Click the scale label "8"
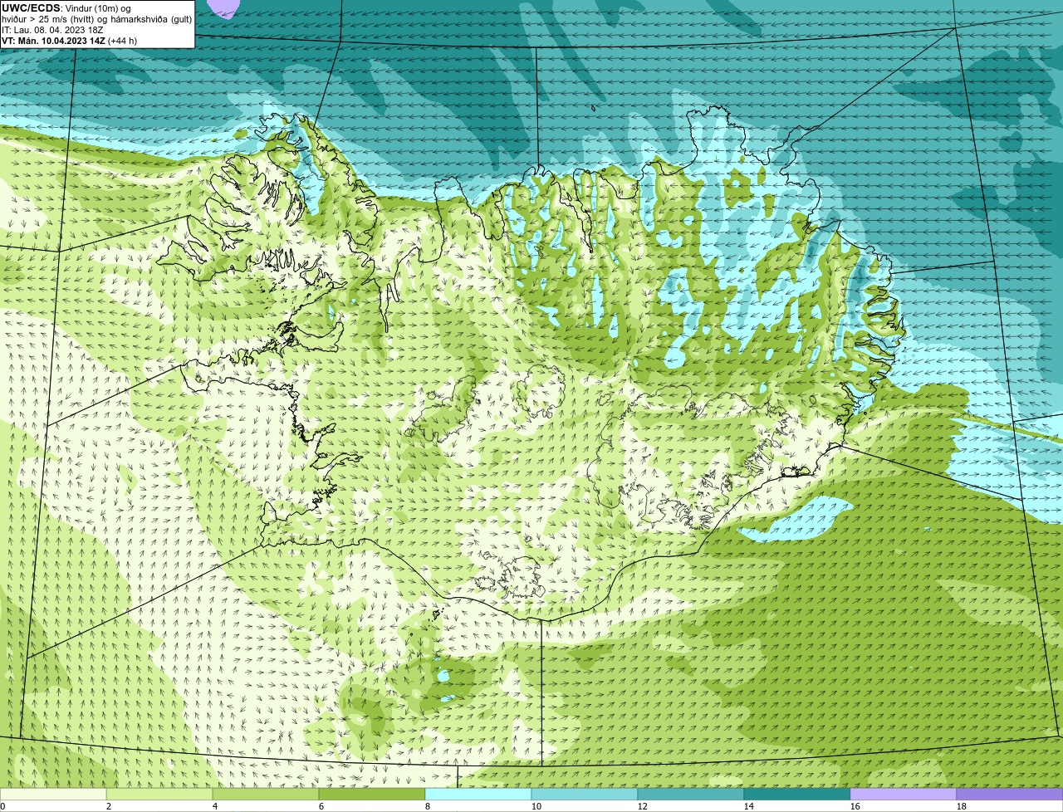This screenshot has height=812, width=1063. click(428, 806)
